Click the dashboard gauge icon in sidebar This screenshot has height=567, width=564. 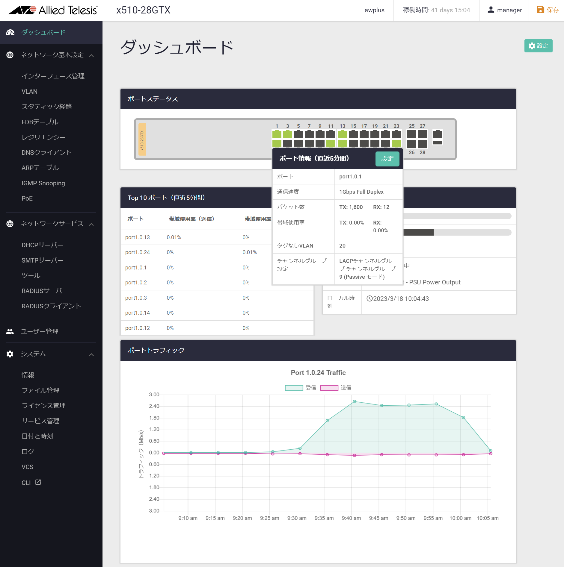(10, 32)
